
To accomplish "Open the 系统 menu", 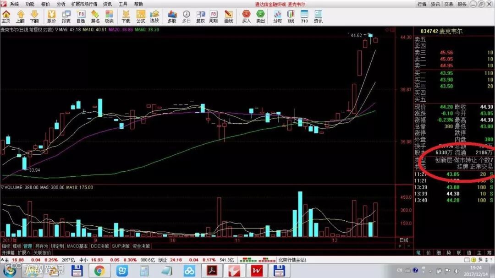I will pos(15,4).
